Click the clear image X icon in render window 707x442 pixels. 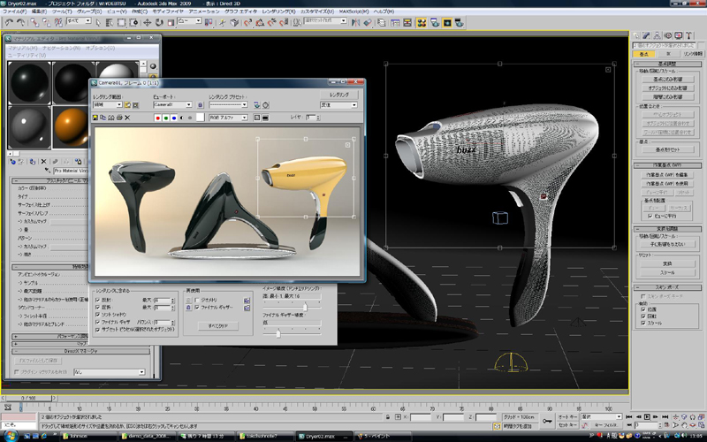tap(127, 117)
